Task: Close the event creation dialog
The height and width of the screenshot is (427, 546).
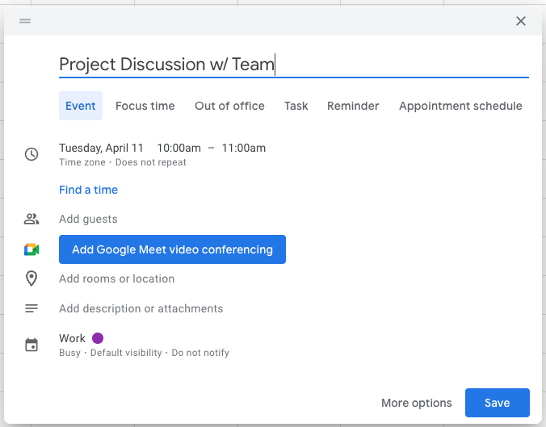Action: point(521,21)
